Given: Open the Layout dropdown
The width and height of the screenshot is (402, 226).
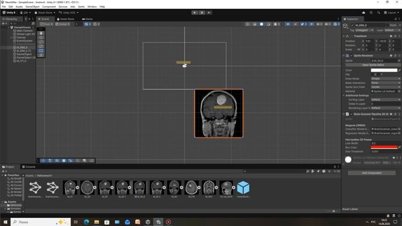Looking at the screenshot, I should tap(391, 13).
